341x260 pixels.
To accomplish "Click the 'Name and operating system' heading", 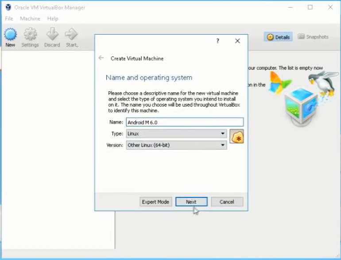I will (149, 78).
